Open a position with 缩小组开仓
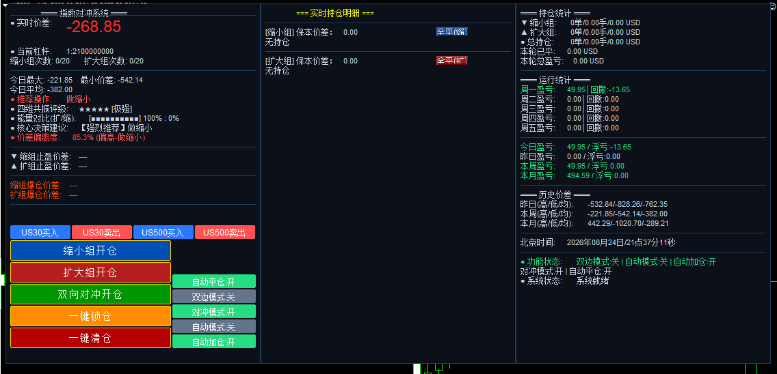This screenshot has height=374, width=777. [90, 251]
